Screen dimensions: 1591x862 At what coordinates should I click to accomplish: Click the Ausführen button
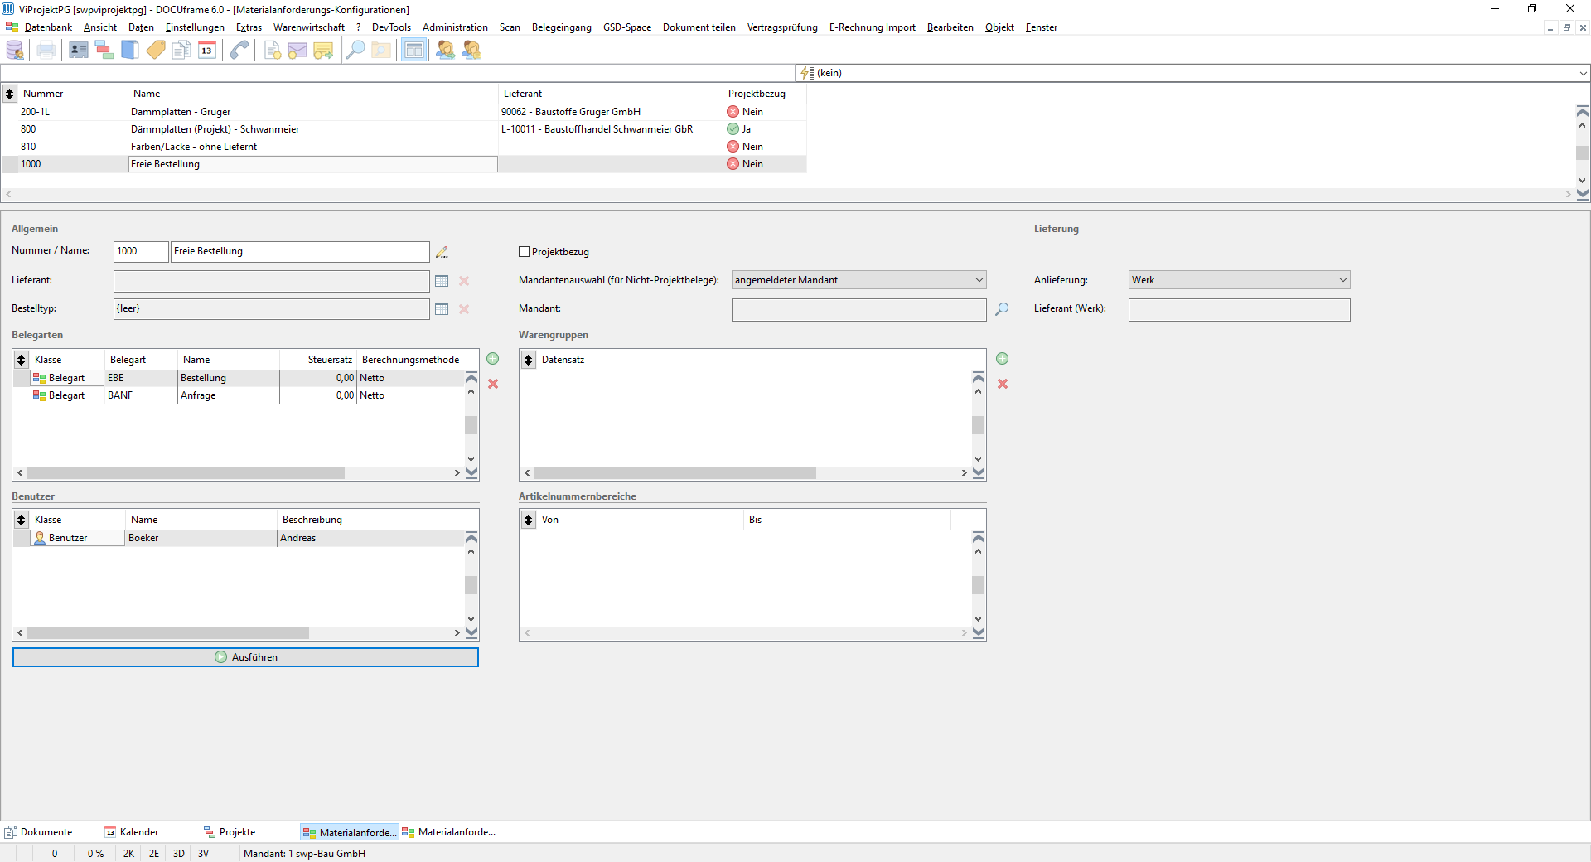point(245,657)
